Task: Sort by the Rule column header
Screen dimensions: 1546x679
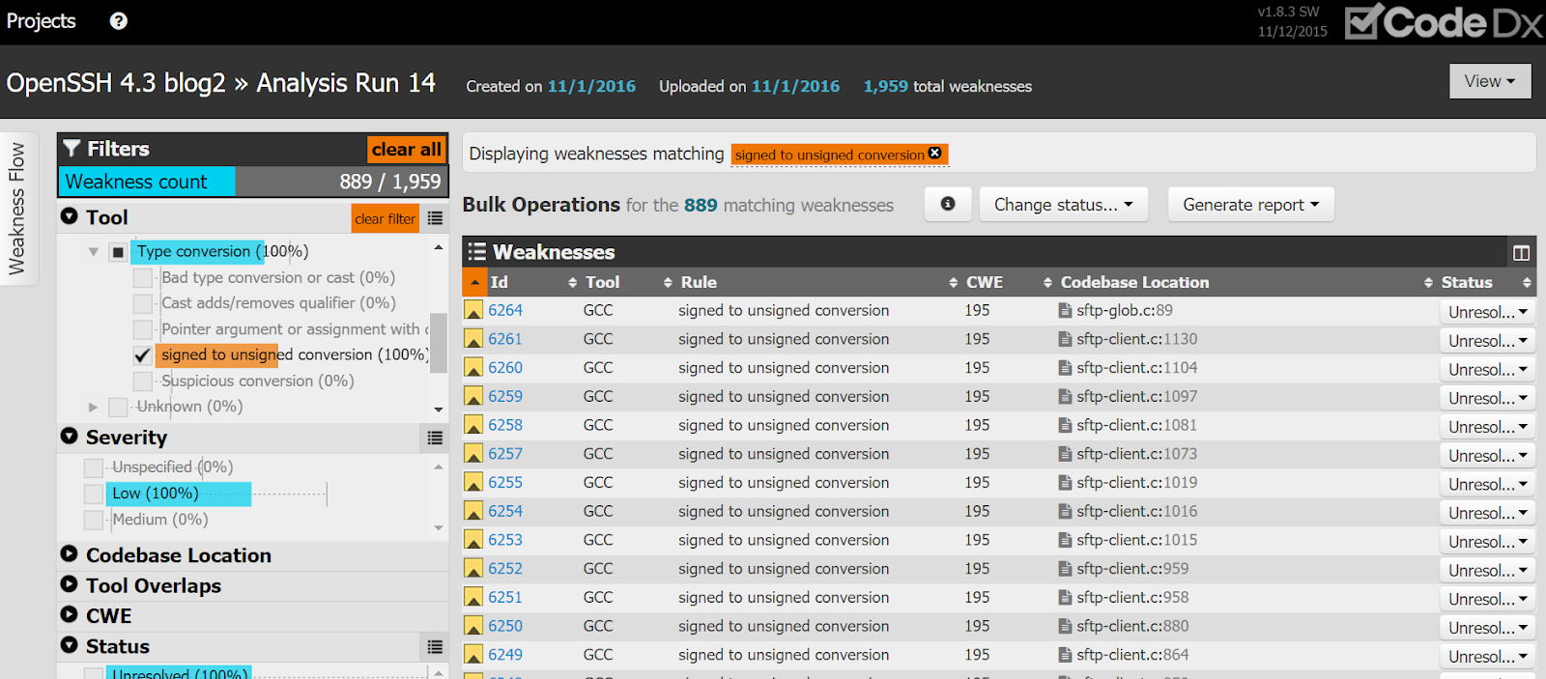Action: [699, 282]
